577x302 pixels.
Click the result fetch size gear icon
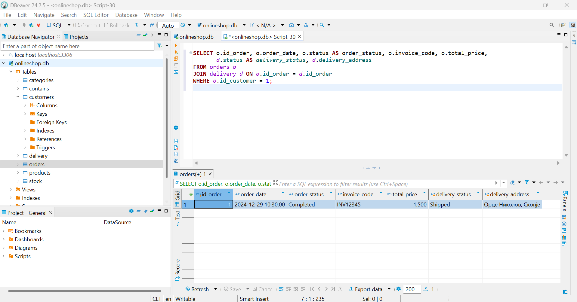399,289
